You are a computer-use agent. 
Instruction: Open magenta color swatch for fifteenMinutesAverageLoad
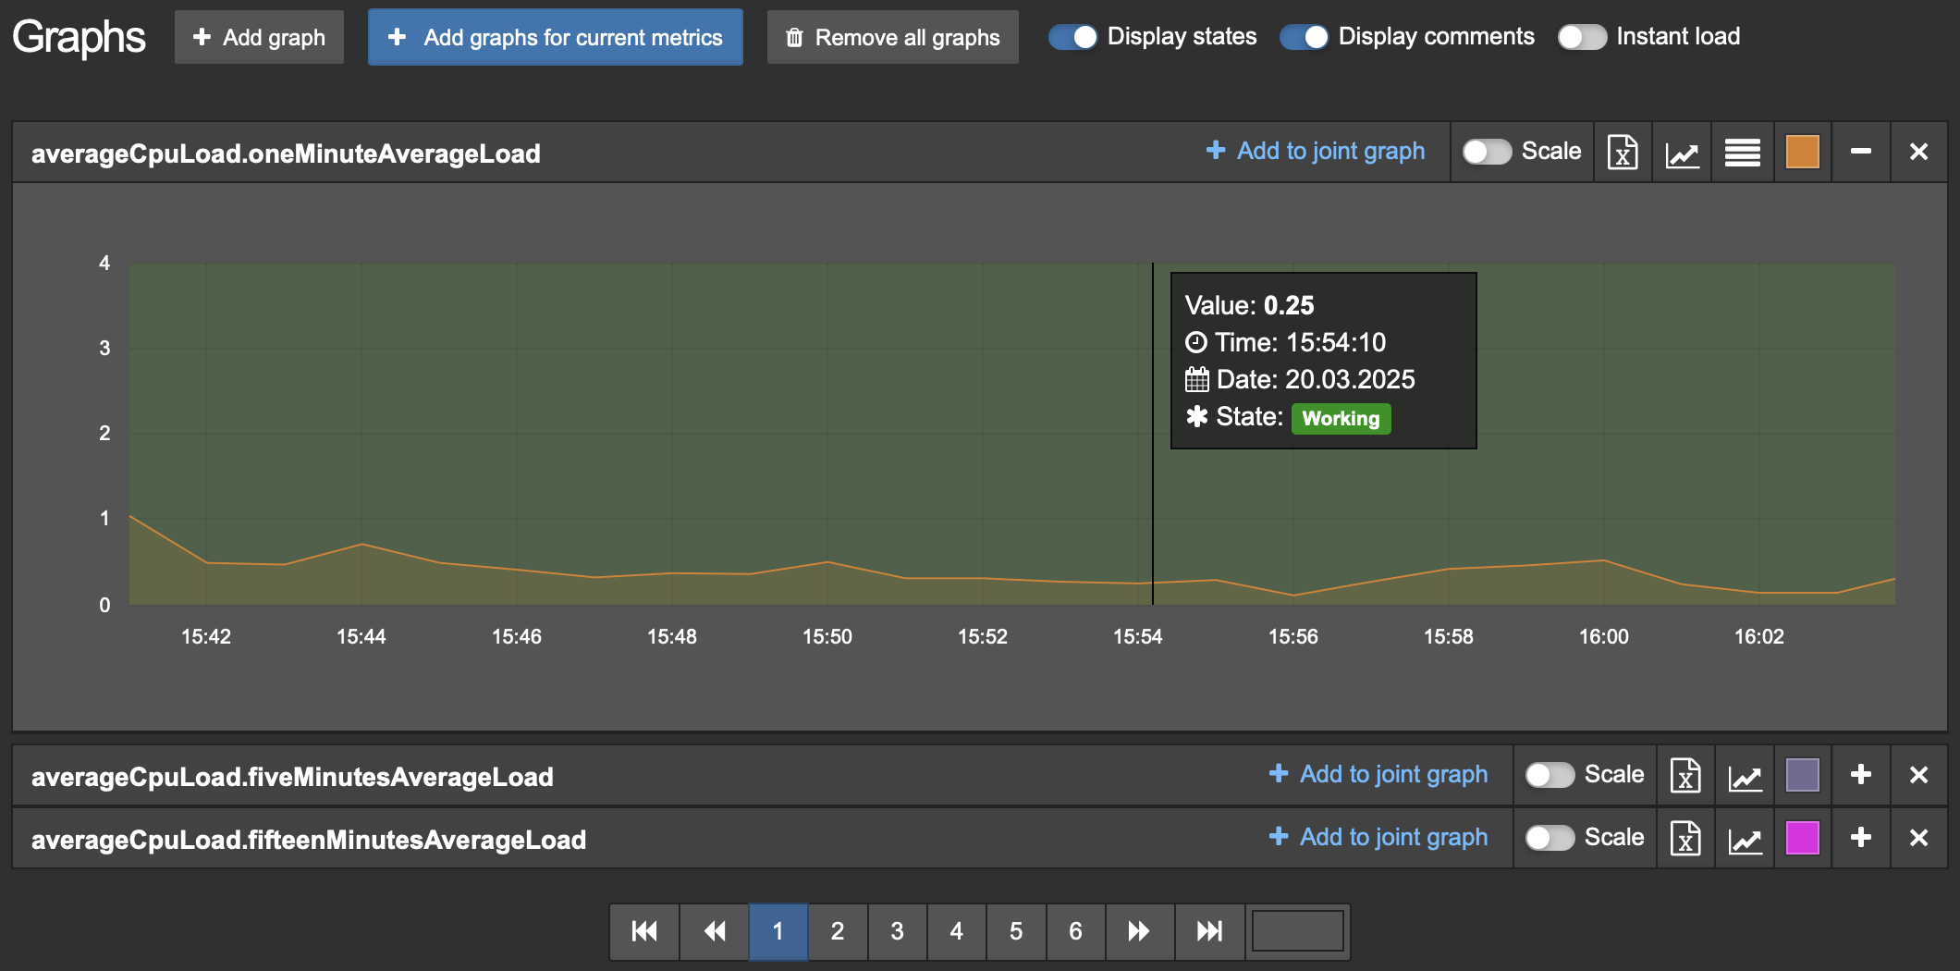click(1802, 838)
